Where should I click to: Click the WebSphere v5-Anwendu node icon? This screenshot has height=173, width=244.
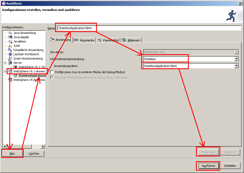tap(10, 80)
